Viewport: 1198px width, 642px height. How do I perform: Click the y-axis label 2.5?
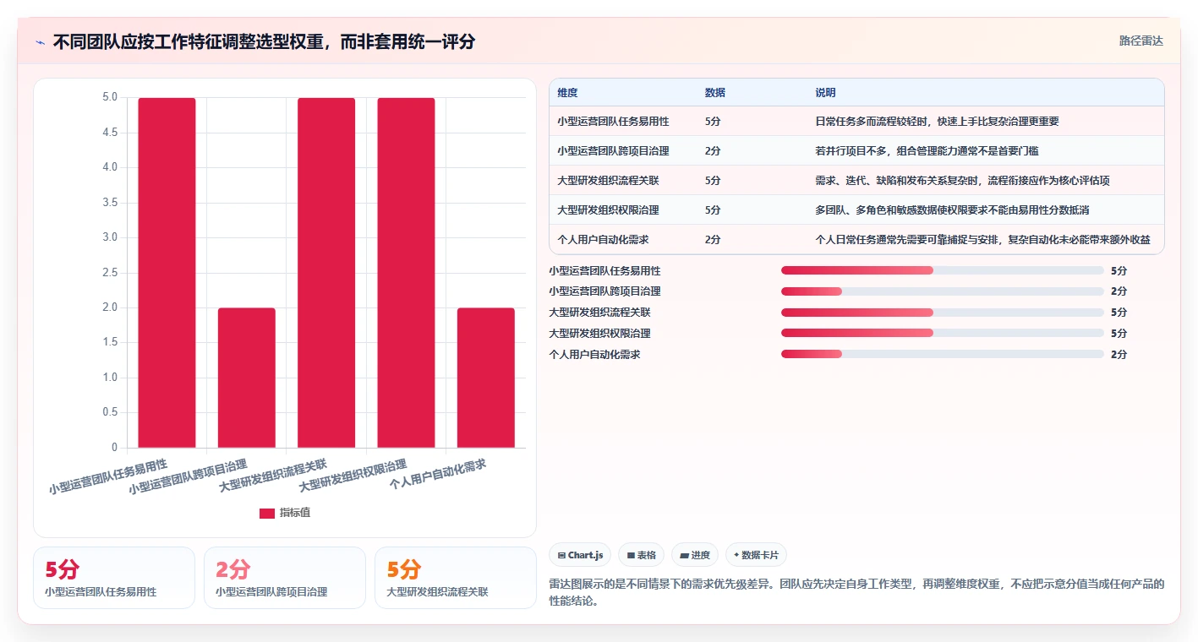point(110,273)
